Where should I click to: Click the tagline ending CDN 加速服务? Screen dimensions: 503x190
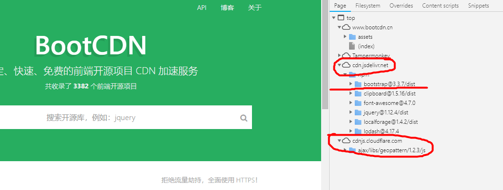(x=99, y=71)
